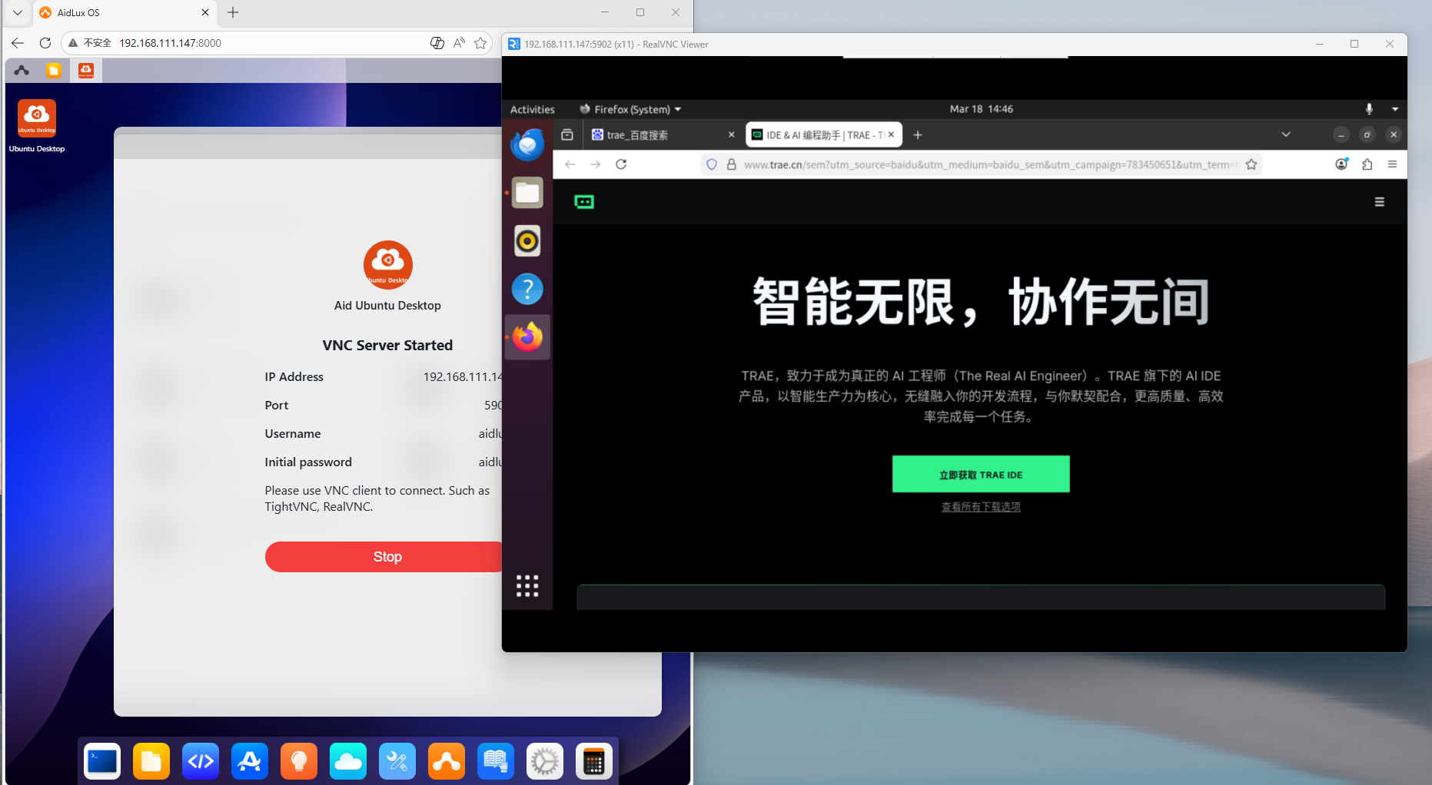Go back in the Edge browser
Viewport: 1432px width, 785px height.
click(18, 43)
